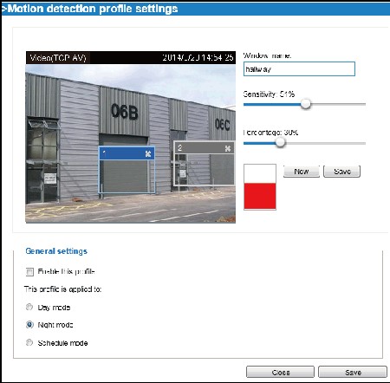The image size is (390, 383).
Task: Click the Video(TCP-AV) title label
Action: pos(58,58)
